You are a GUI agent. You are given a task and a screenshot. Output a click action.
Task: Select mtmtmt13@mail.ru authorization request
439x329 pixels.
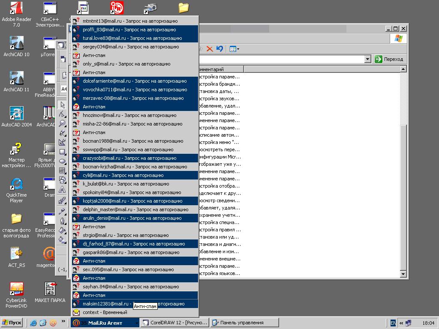[x=135, y=21]
